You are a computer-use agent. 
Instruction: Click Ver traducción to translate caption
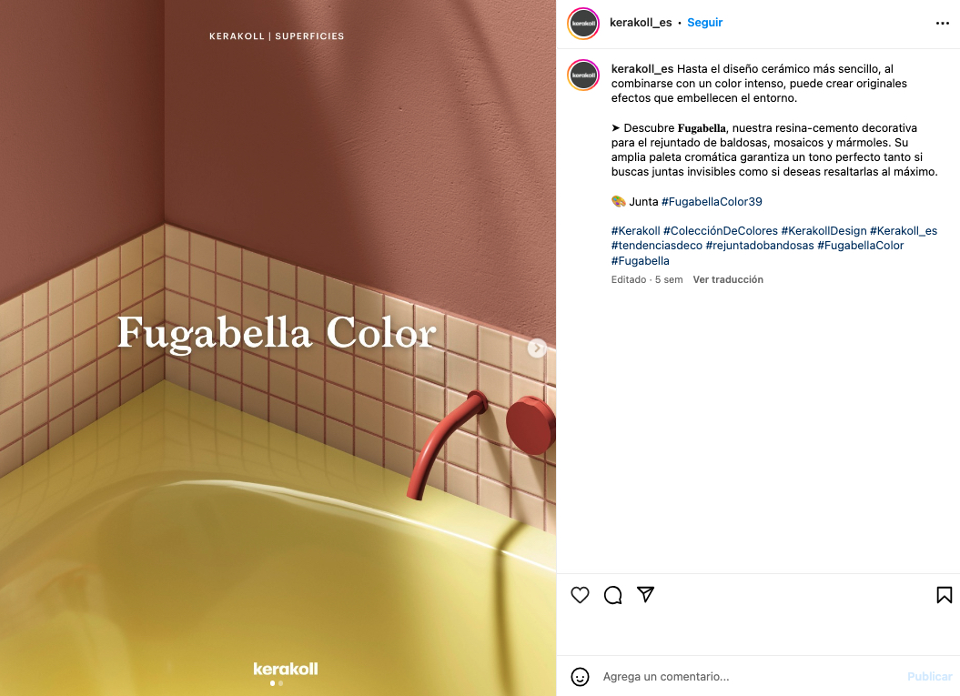[728, 279]
